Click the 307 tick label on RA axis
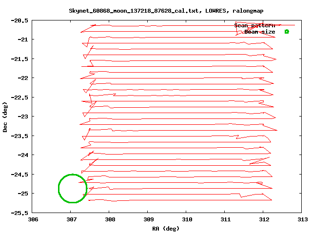The height and width of the screenshot is (234, 312). pyautogui.click(x=72, y=219)
